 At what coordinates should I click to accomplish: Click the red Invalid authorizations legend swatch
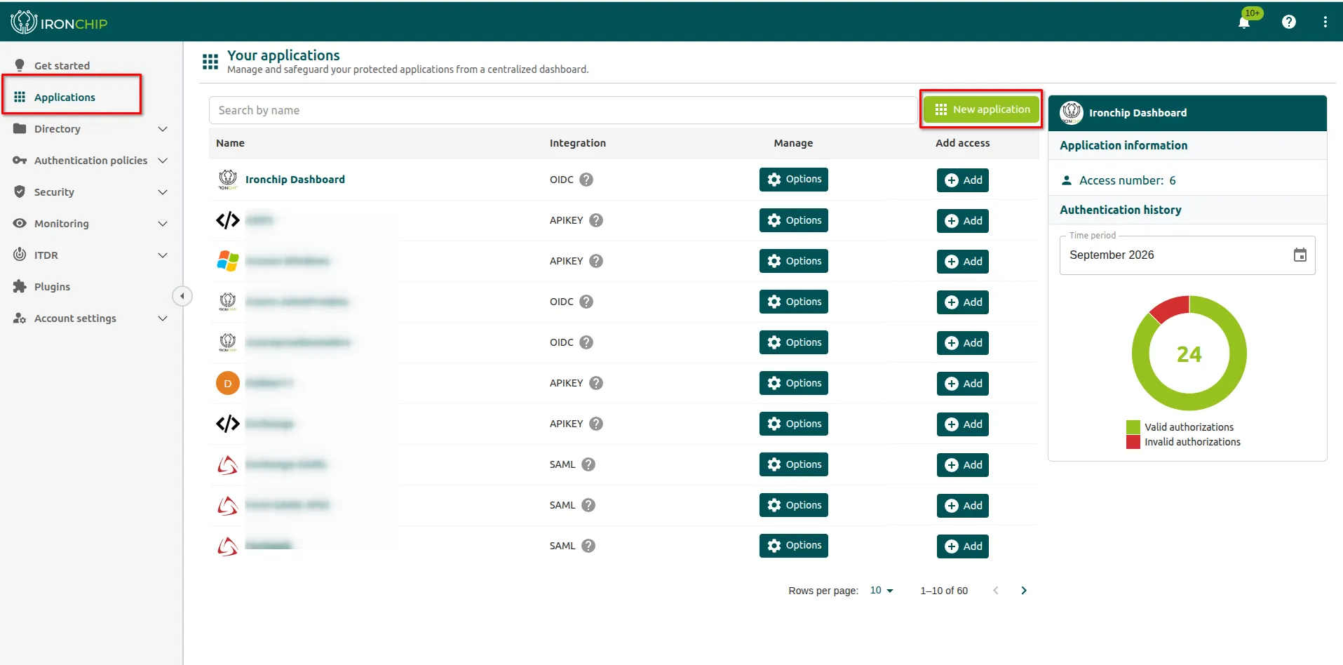1133,442
